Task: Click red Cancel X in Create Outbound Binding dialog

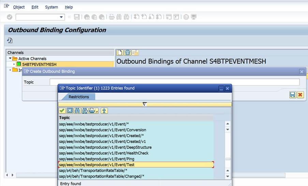Action: click(x=300, y=95)
